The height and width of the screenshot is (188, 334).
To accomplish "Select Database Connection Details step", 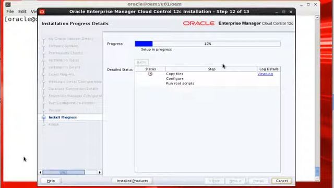I will pos(73,89).
